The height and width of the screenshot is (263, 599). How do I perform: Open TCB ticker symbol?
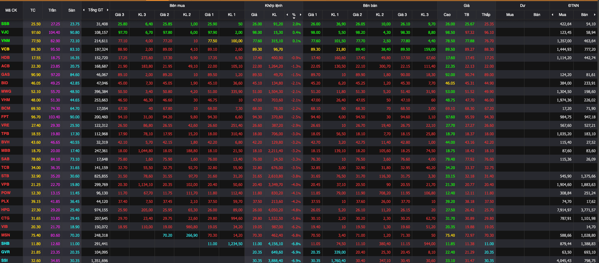coord(5,168)
